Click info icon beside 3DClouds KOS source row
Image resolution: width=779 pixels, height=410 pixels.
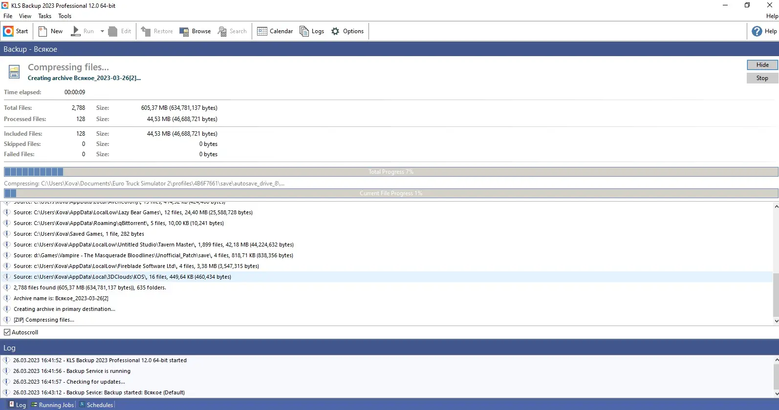[x=7, y=277]
